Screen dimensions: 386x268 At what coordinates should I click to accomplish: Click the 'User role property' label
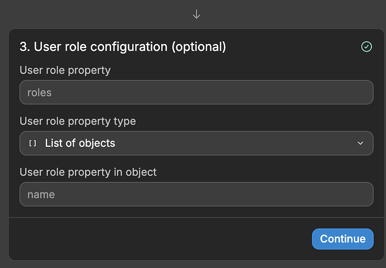tap(65, 70)
